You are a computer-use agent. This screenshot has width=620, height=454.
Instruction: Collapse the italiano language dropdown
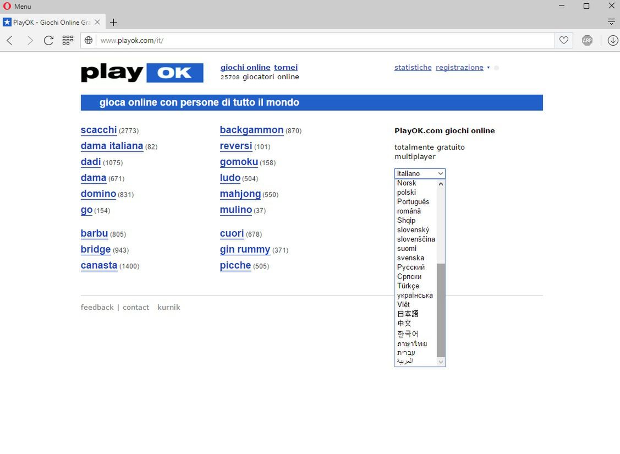pos(420,173)
